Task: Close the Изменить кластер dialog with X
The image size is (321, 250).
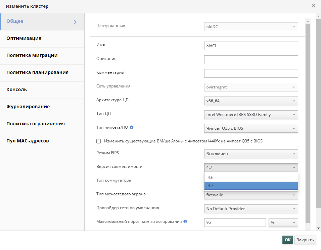Action: (314, 6)
